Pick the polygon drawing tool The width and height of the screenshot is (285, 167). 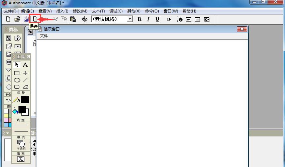(25, 87)
